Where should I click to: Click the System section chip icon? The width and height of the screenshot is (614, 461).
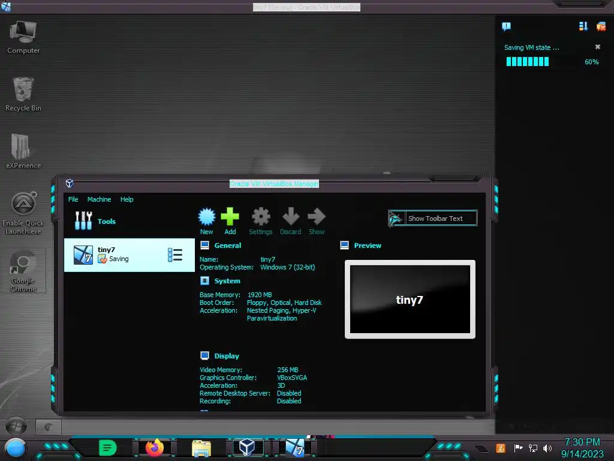pyautogui.click(x=204, y=281)
